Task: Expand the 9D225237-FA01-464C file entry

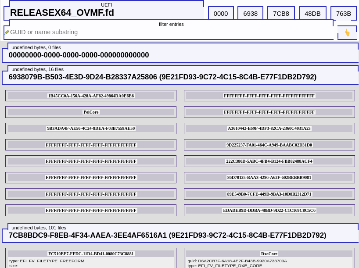Action: [269, 145]
